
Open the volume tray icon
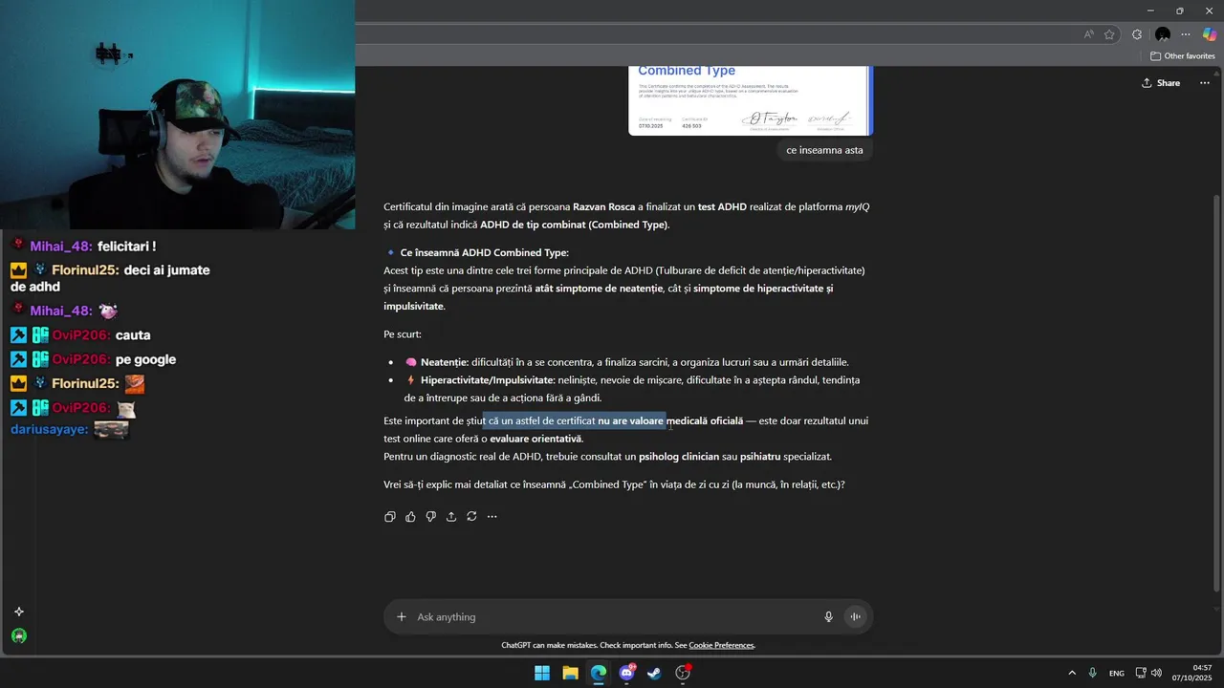click(x=1157, y=673)
